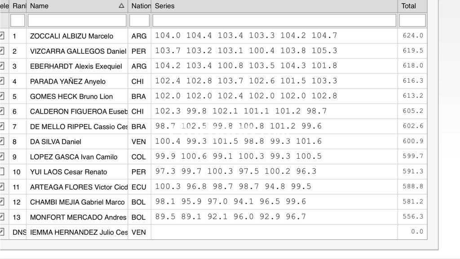Toggle checkbox for DA SILVA Daniel row
This screenshot has height=259, width=460.
click(x=2, y=142)
